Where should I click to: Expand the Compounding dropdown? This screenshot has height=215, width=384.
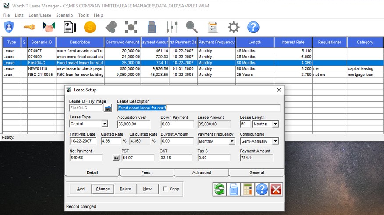coord(275,141)
